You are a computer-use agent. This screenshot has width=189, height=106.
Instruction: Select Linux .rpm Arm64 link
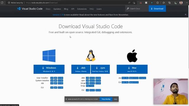(98, 80)
